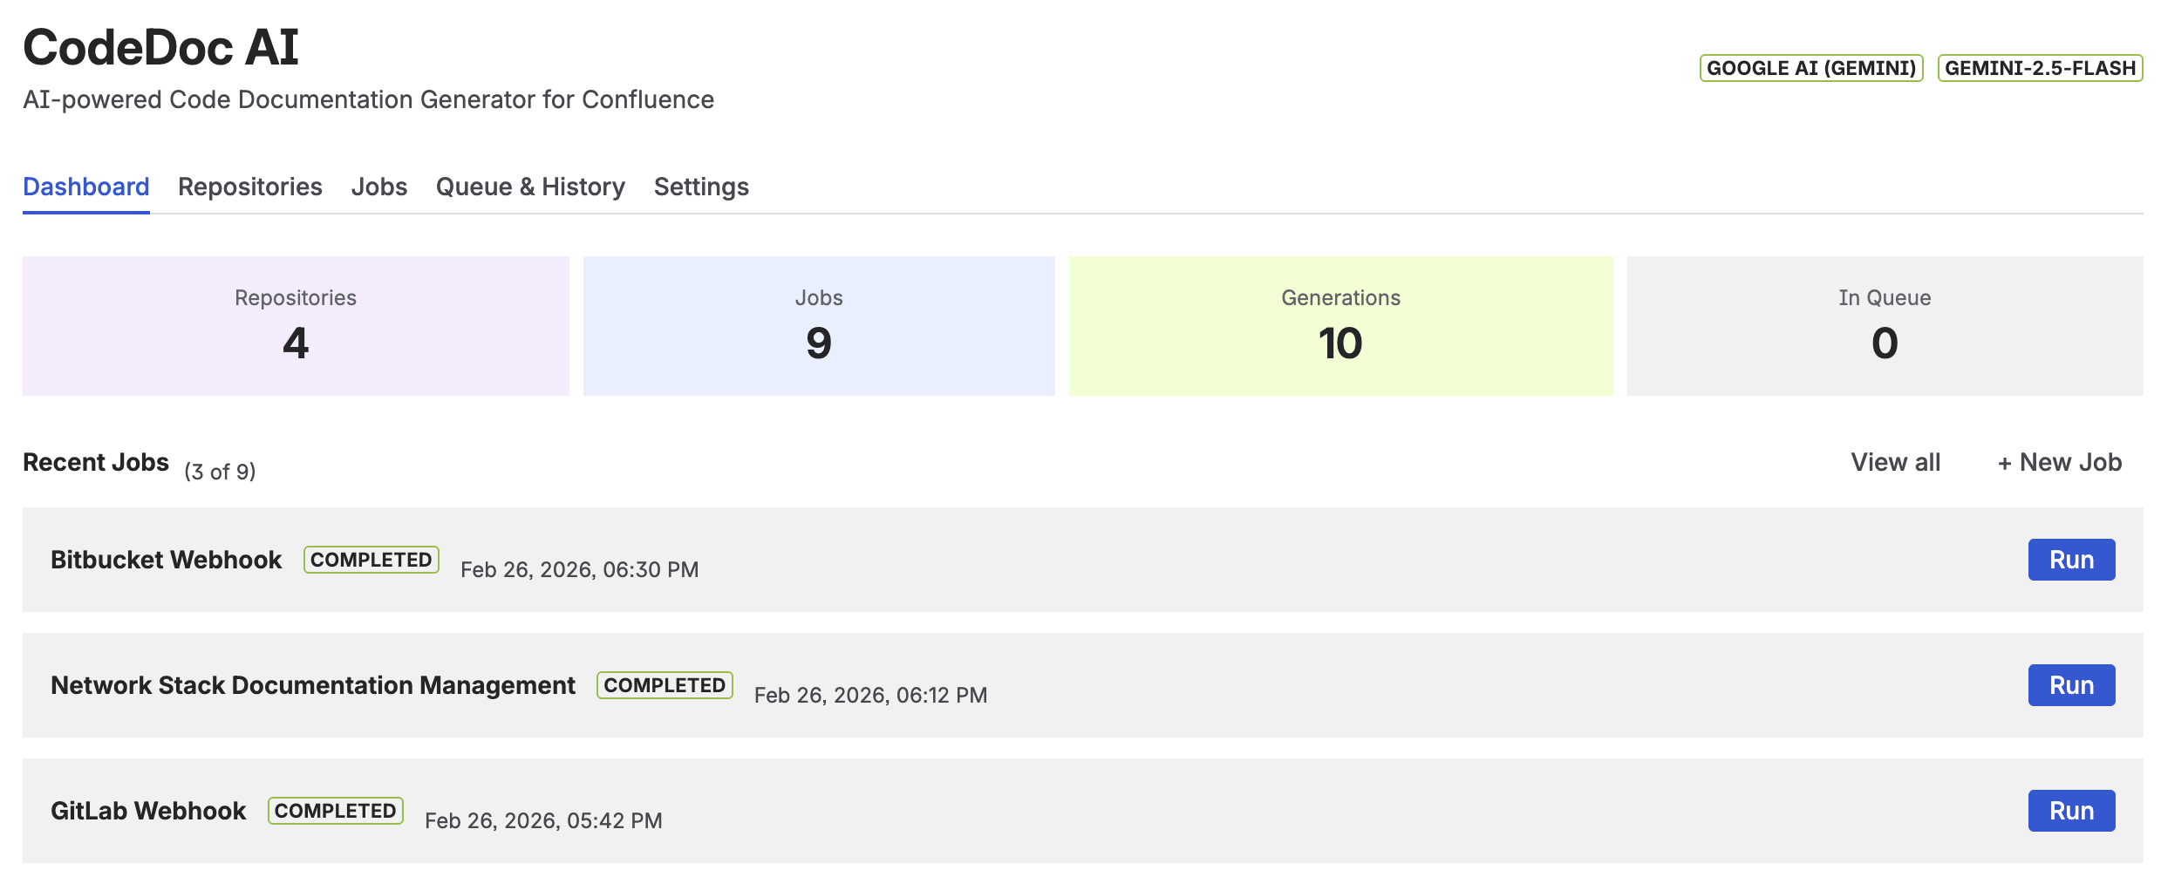Open the Jobs tab

point(378,186)
